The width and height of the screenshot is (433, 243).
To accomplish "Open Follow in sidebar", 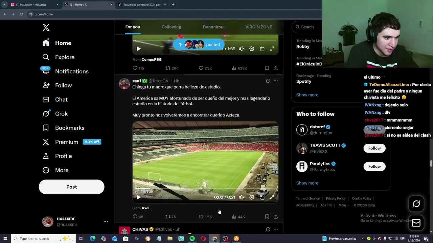I will coord(57,86).
